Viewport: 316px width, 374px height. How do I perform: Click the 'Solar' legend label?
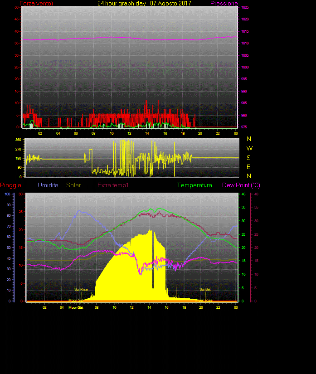point(73,185)
